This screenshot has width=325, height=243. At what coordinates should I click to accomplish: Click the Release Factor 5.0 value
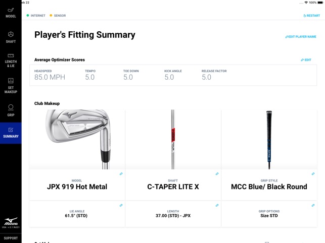(x=206, y=77)
